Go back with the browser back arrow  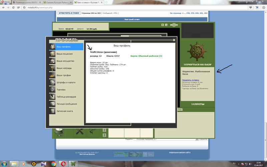pyautogui.click(x=3, y=7)
